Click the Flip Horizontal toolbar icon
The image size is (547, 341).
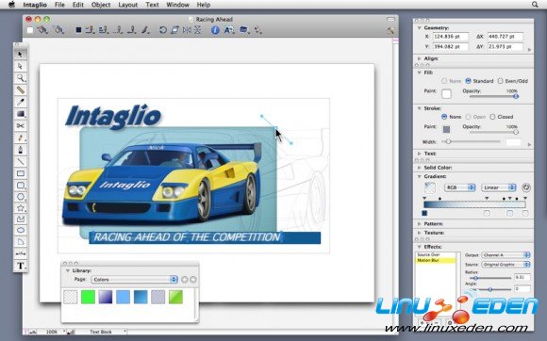click(187, 30)
